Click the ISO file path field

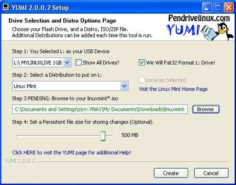(100, 109)
